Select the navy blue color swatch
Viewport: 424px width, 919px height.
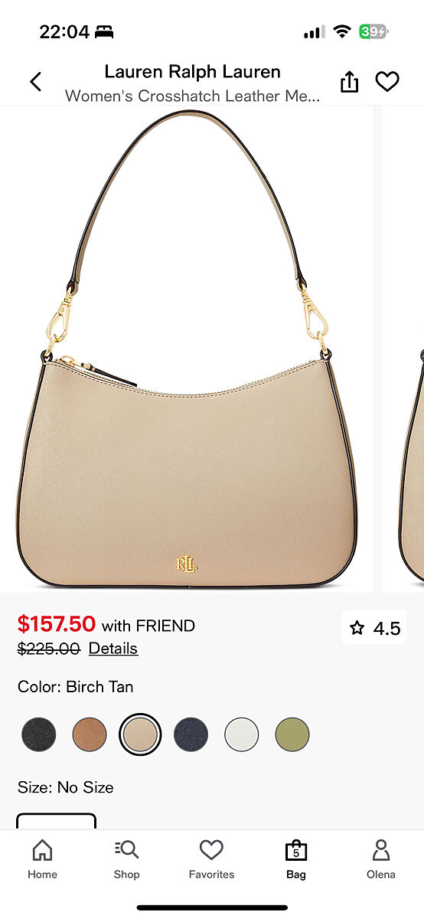191,734
